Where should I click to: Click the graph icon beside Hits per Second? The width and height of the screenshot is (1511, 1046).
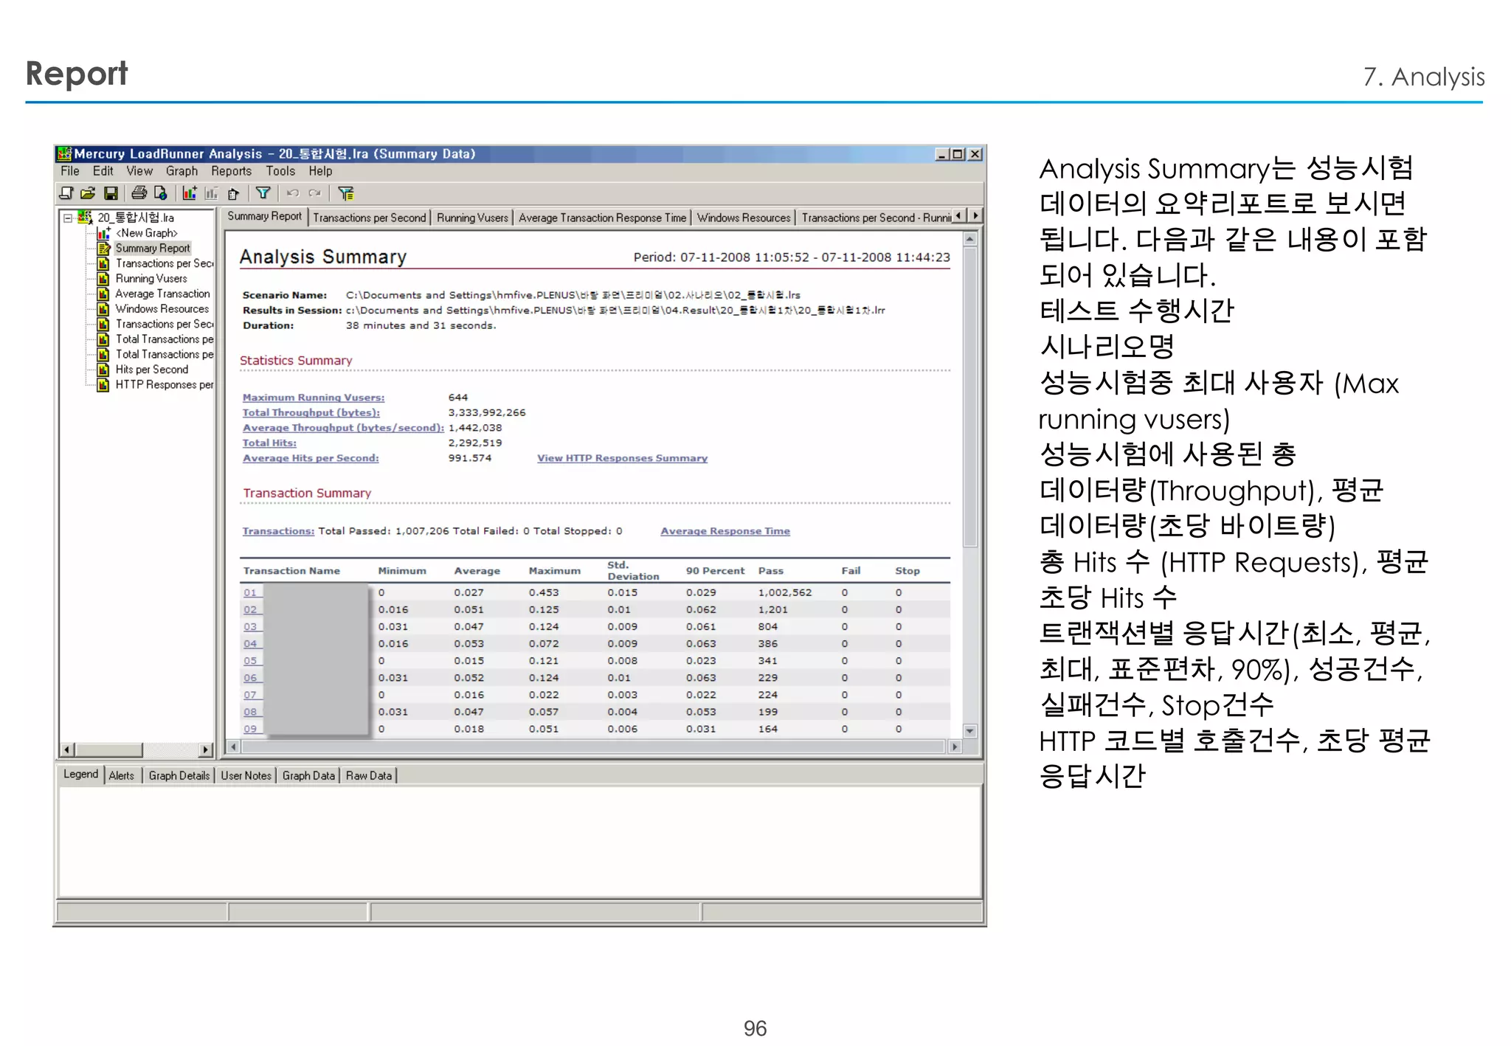pos(104,370)
